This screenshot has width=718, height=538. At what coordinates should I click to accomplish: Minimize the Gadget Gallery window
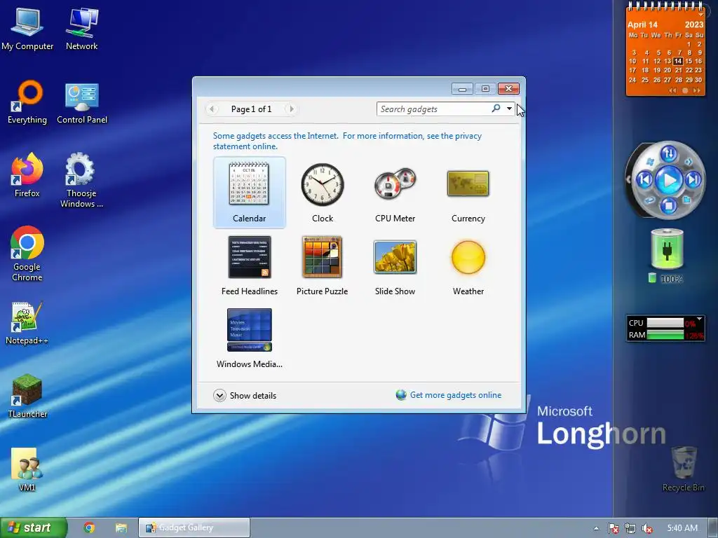(463, 89)
